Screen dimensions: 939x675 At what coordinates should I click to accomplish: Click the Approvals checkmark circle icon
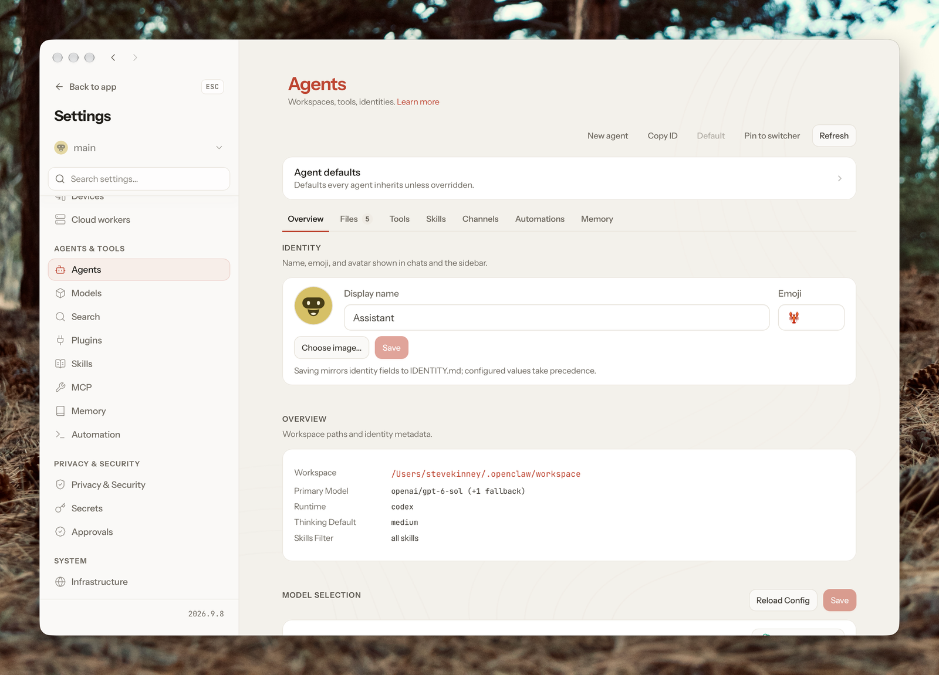pos(60,532)
